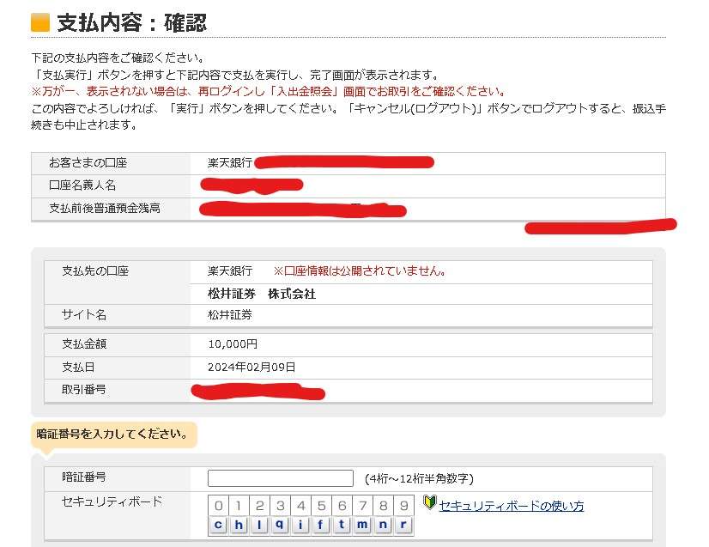The image size is (709, 547).
Task: Click the security board digit label '5'
Action: (x=321, y=506)
